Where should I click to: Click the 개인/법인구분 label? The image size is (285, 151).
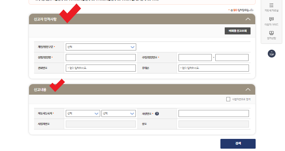tap(45, 47)
